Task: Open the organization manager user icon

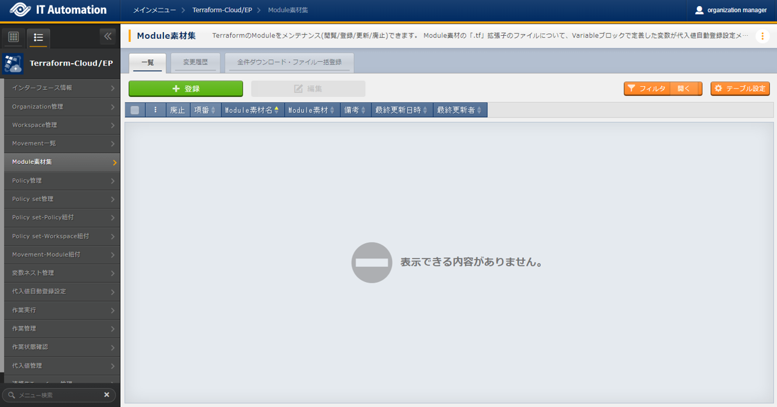Action: tap(699, 10)
